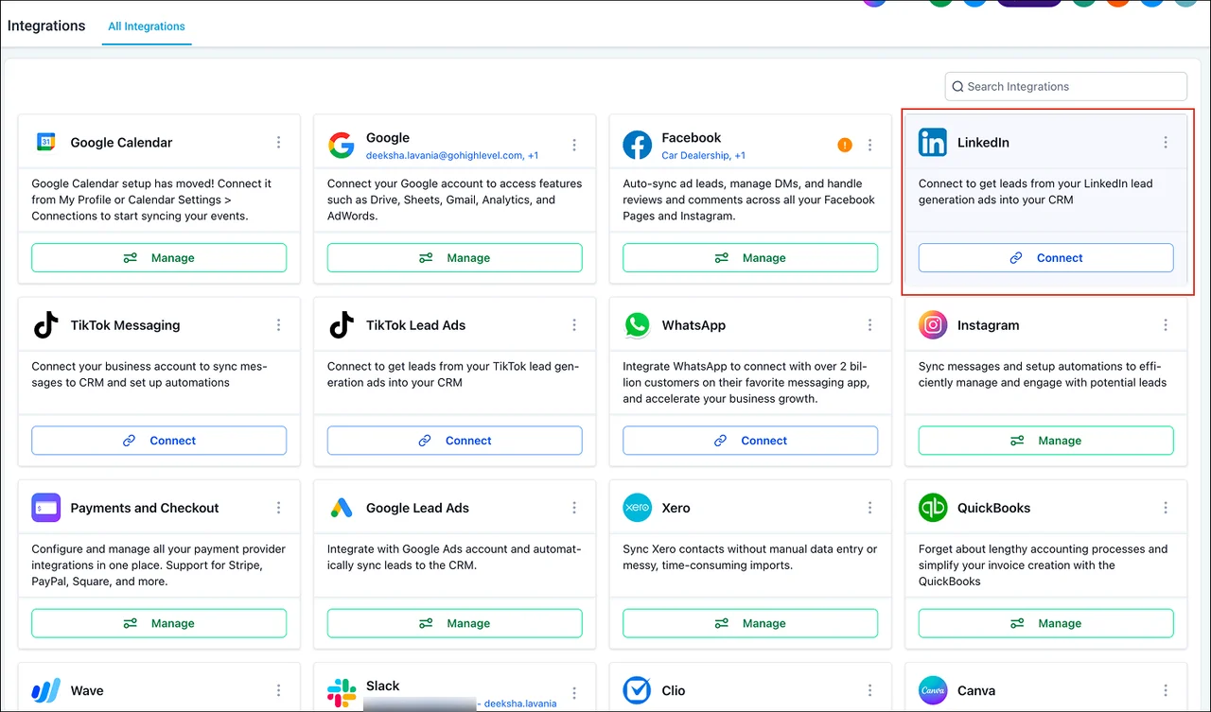This screenshot has width=1211, height=712.
Task: Focus the Search Integrations field
Action: (1066, 86)
